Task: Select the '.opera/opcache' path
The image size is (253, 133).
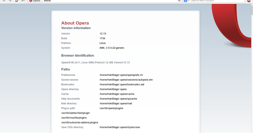Action: [118, 99]
